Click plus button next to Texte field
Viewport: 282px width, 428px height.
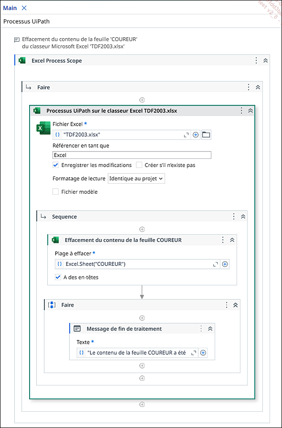click(x=203, y=352)
